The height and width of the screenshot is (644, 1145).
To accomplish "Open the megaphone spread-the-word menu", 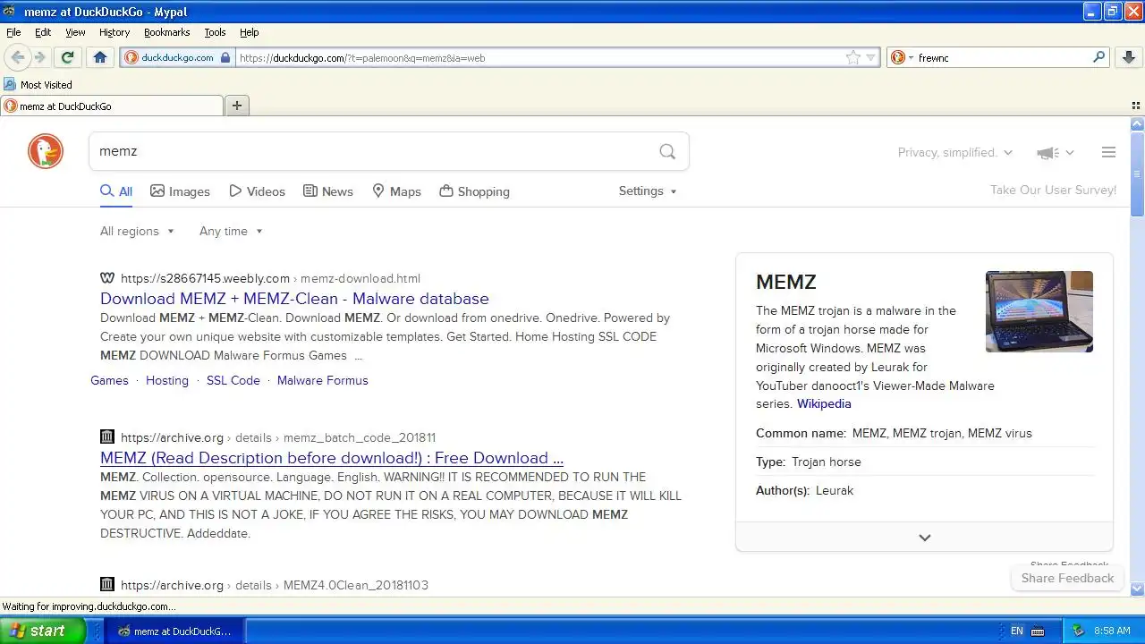I will (x=1055, y=153).
